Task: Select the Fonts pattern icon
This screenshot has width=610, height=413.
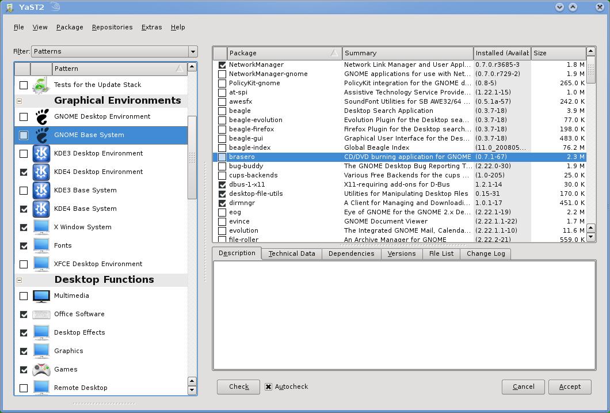Action: pyautogui.click(x=41, y=245)
